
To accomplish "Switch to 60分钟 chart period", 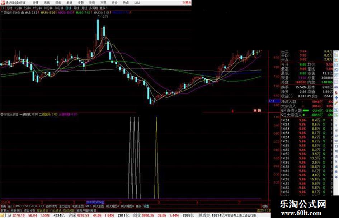I will pos(59,8).
